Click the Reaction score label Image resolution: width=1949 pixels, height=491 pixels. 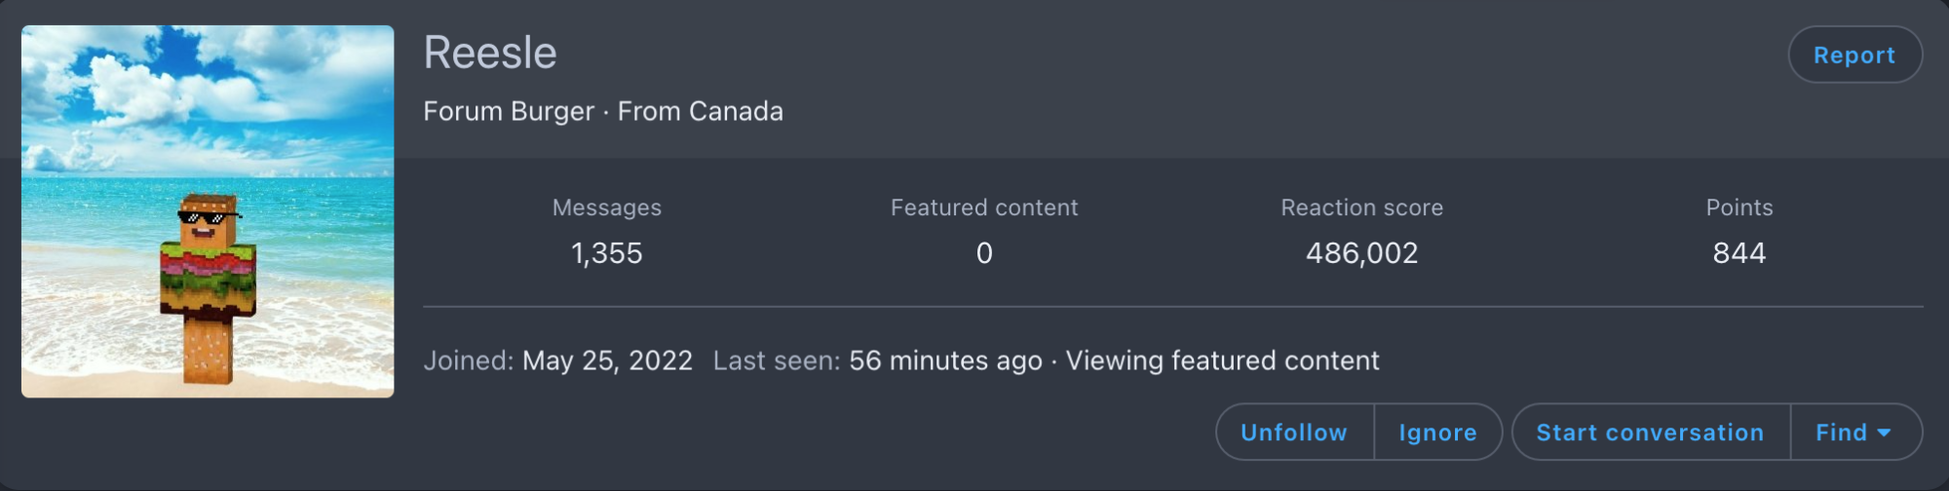(1361, 208)
